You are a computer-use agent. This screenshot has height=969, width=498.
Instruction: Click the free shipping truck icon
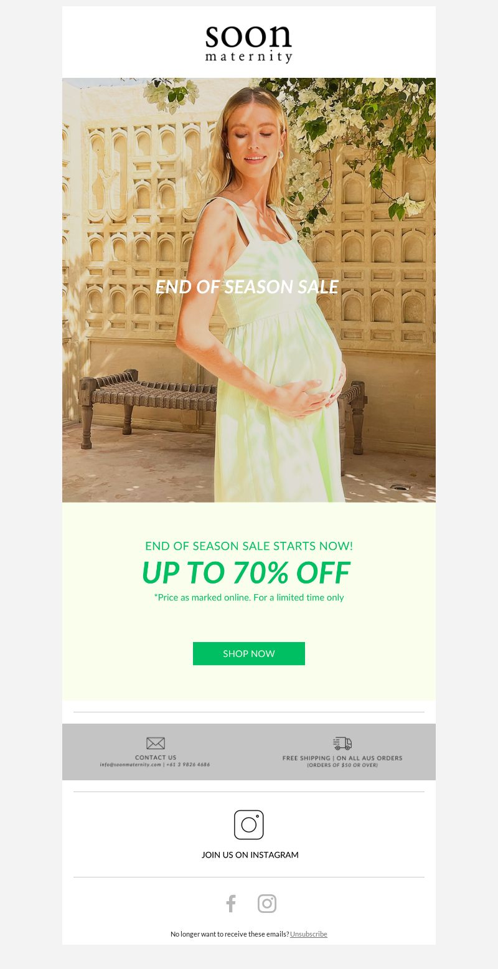point(342,743)
